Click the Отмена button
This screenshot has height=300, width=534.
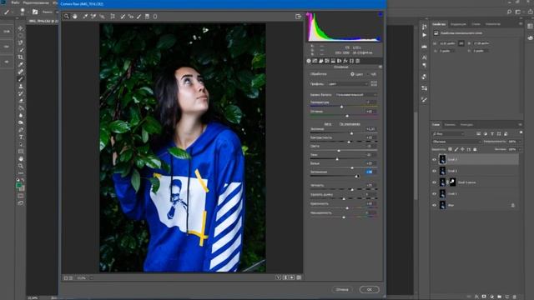tap(342, 289)
